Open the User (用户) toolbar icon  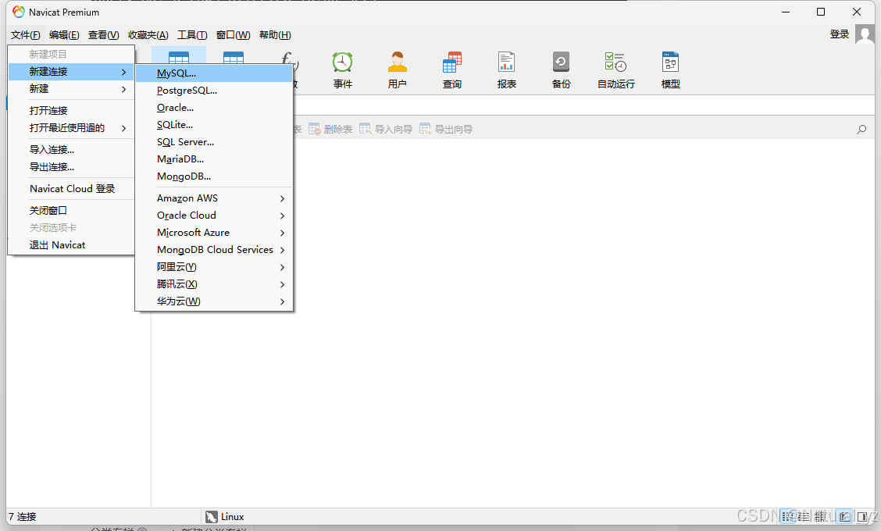(398, 69)
